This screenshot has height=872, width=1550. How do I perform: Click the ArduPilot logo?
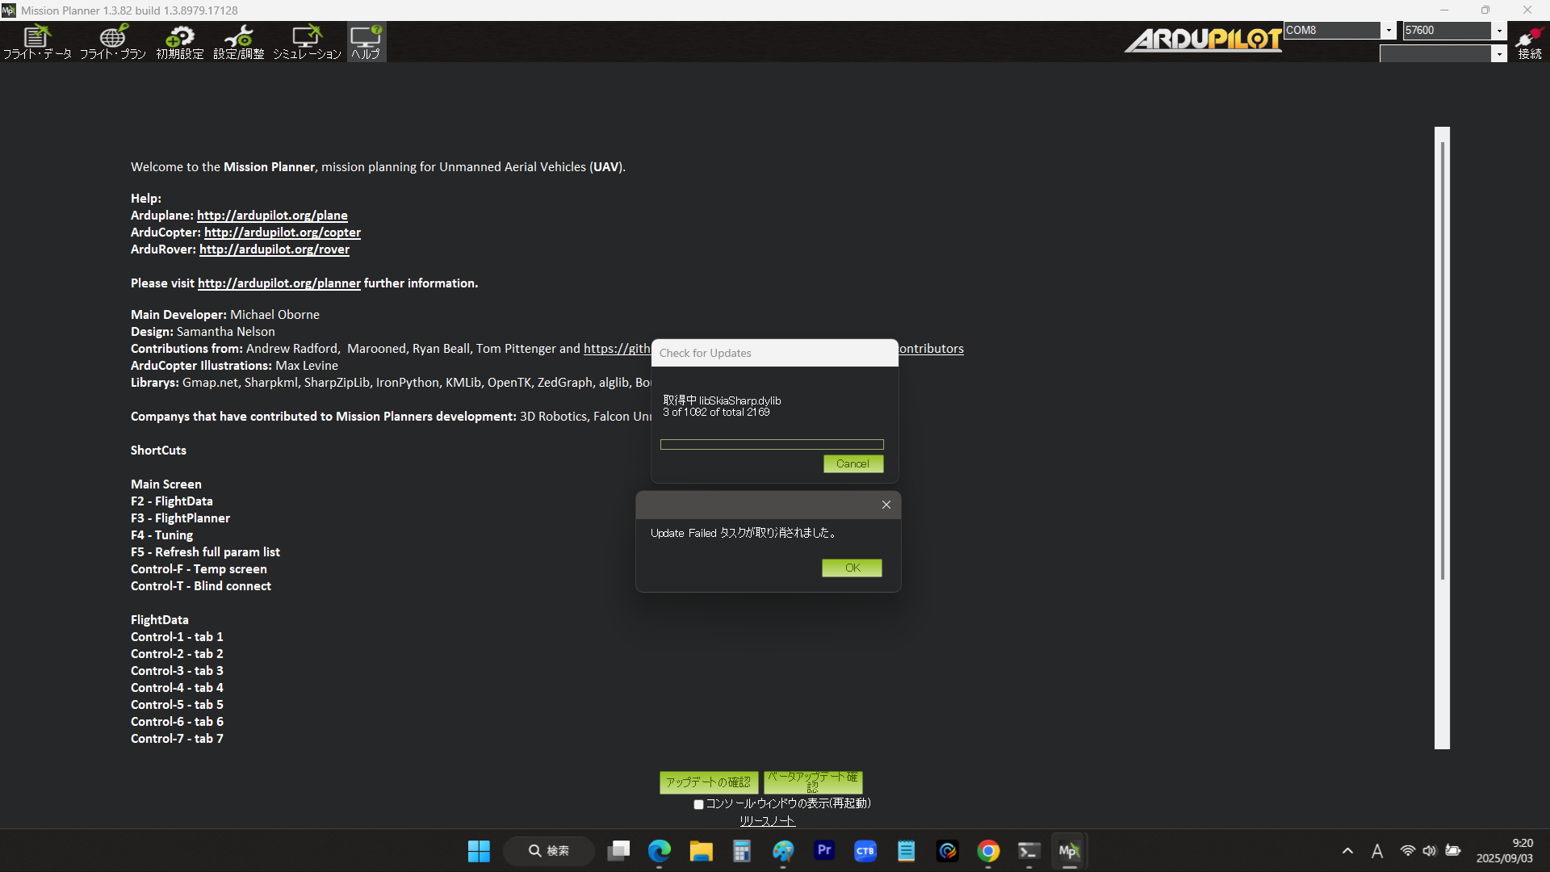tap(1203, 40)
